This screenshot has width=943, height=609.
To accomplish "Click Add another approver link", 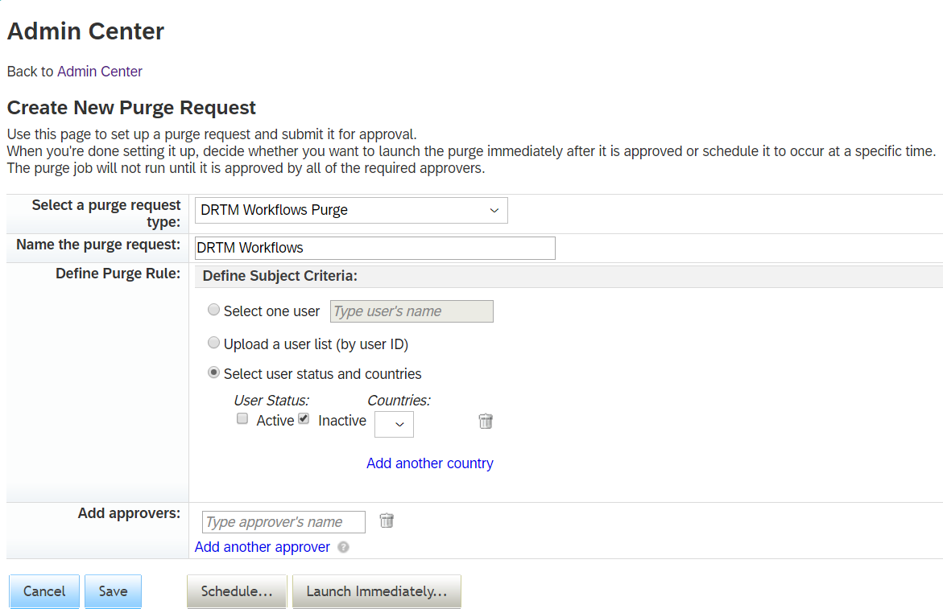I will click(263, 547).
